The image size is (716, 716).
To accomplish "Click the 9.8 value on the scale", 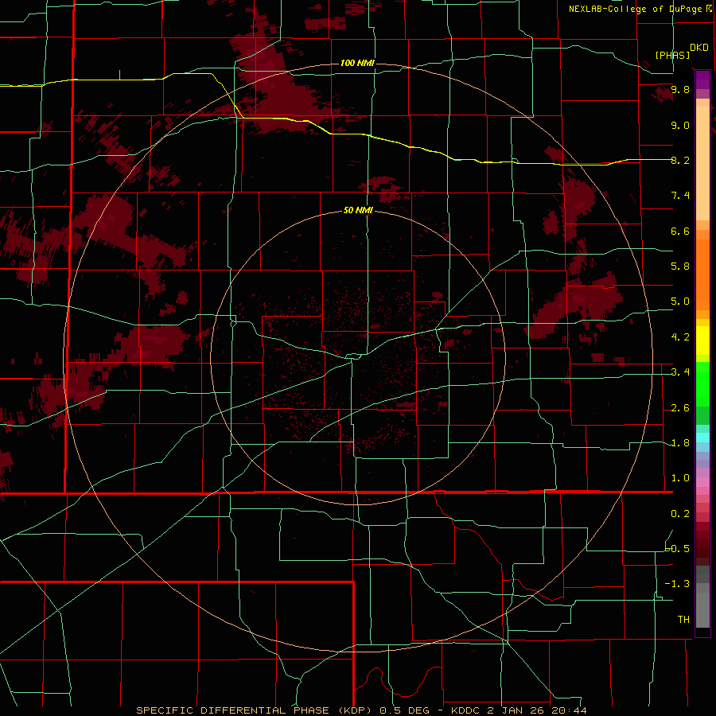I will (680, 90).
